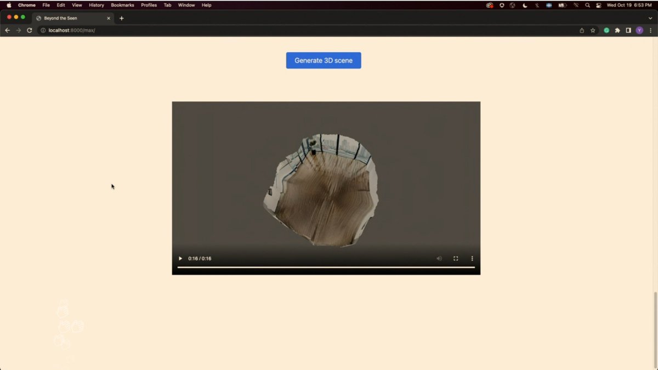Reload the localhost page
Viewport: 658px width, 370px height.
coord(29,30)
